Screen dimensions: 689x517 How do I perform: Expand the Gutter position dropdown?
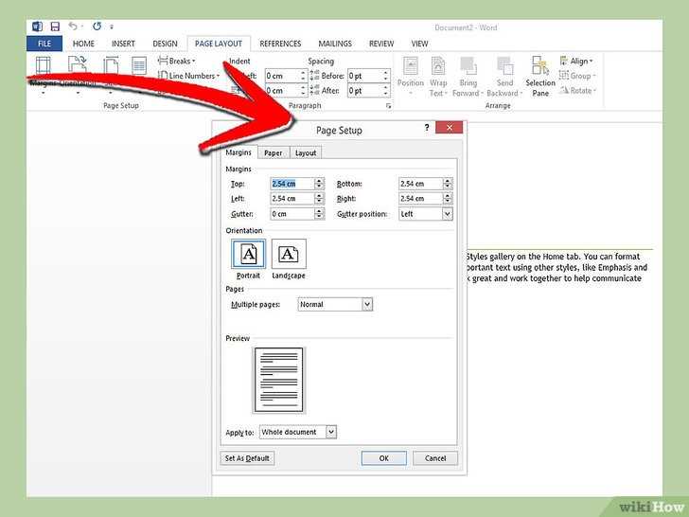pyautogui.click(x=448, y=214)
